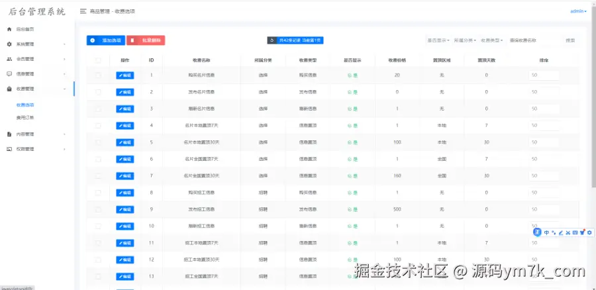Check the box for row 名片全国置顶7天
Screen dimensions: 596x290
click(x=98, y=159)
